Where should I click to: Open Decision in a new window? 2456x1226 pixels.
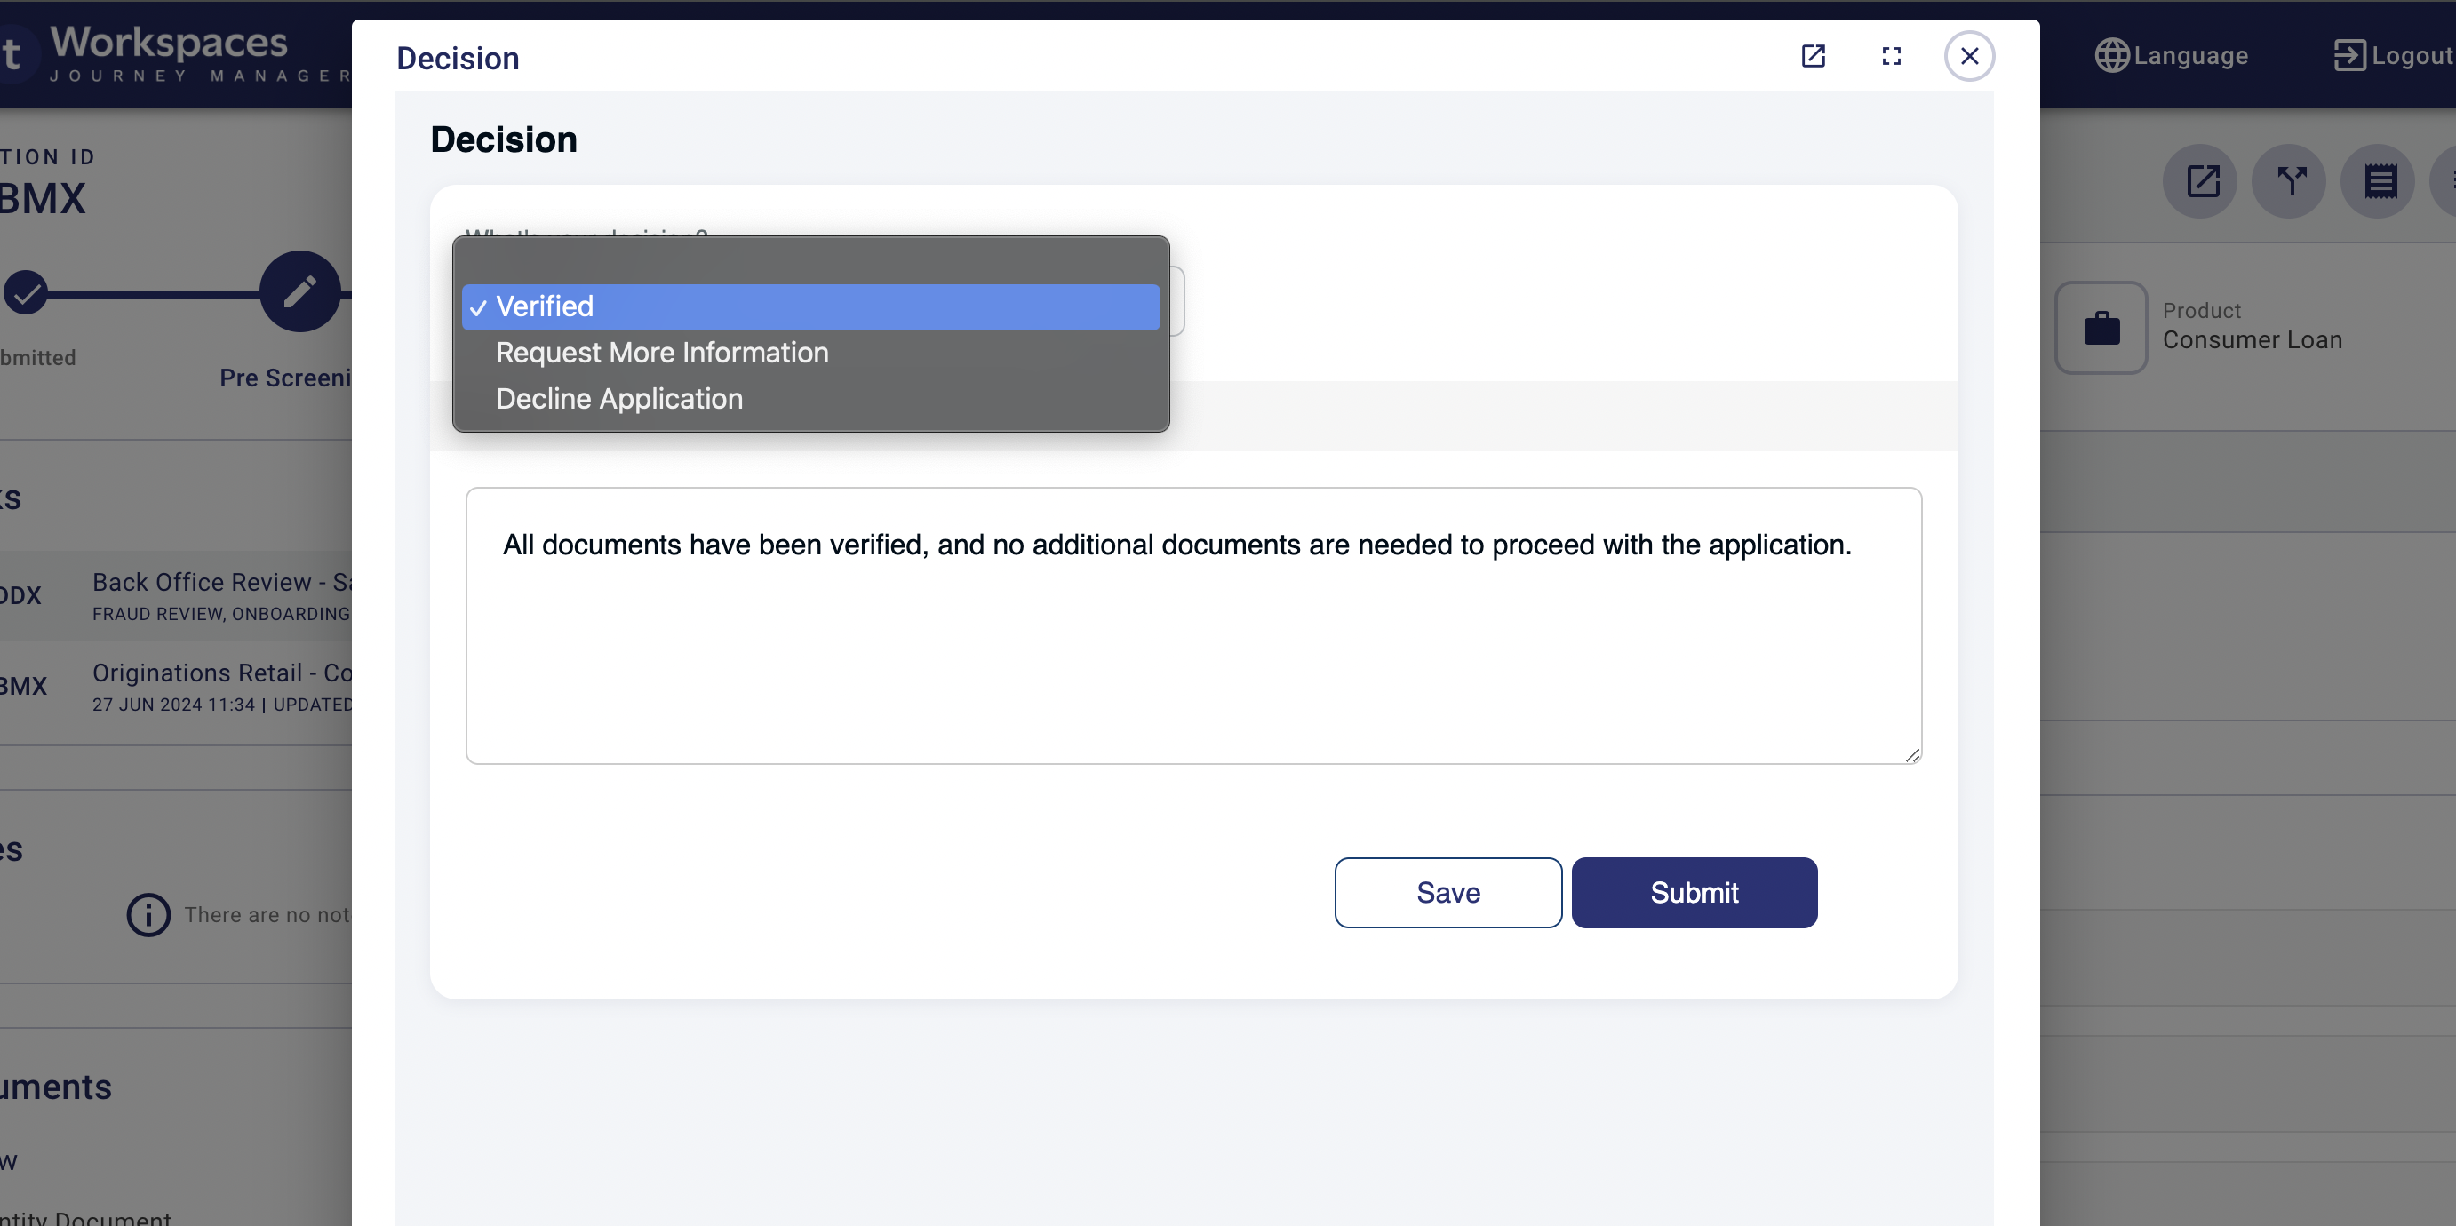click(x=1813, y=56)
